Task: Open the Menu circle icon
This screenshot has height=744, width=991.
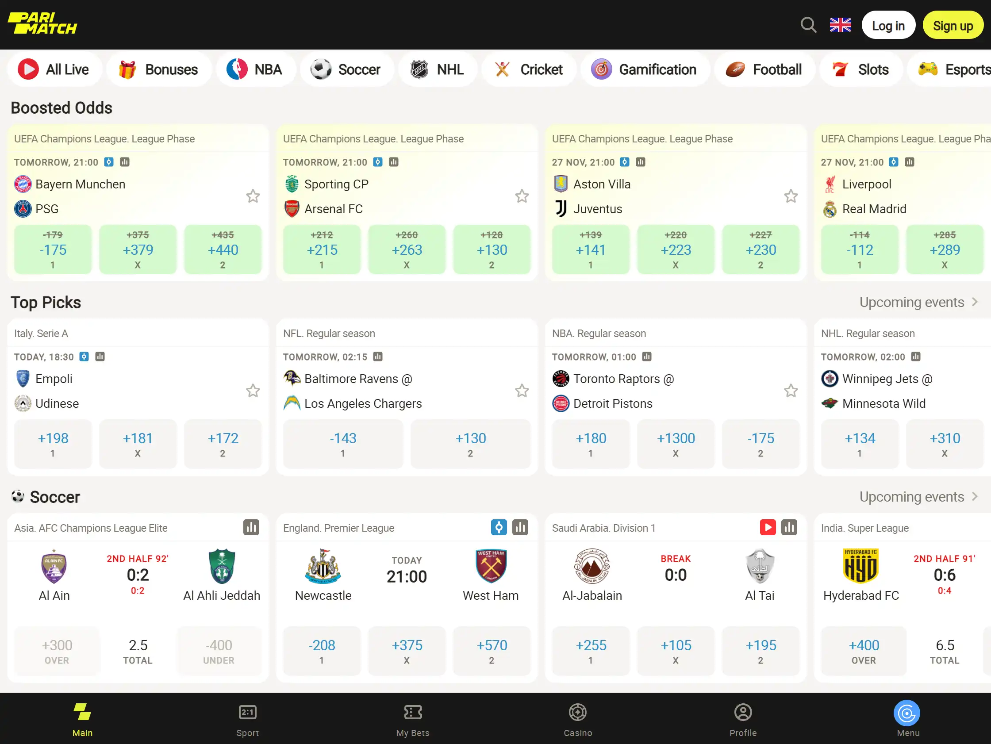Action: (x=907, y=713)
